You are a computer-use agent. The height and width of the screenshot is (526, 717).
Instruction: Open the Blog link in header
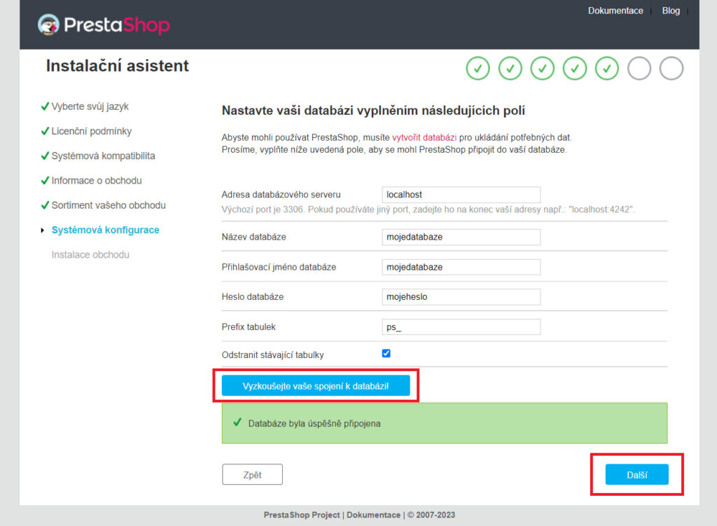point(671,11)
